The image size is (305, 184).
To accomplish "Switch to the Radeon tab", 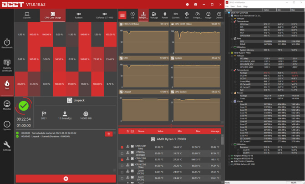I will click(79, 15).
